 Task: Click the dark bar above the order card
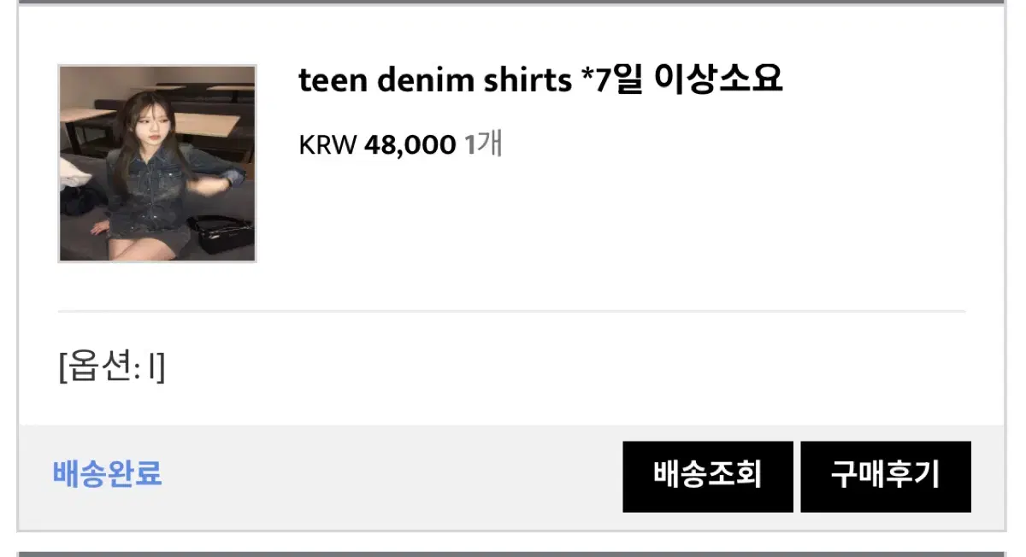click(x=511, y=3)
